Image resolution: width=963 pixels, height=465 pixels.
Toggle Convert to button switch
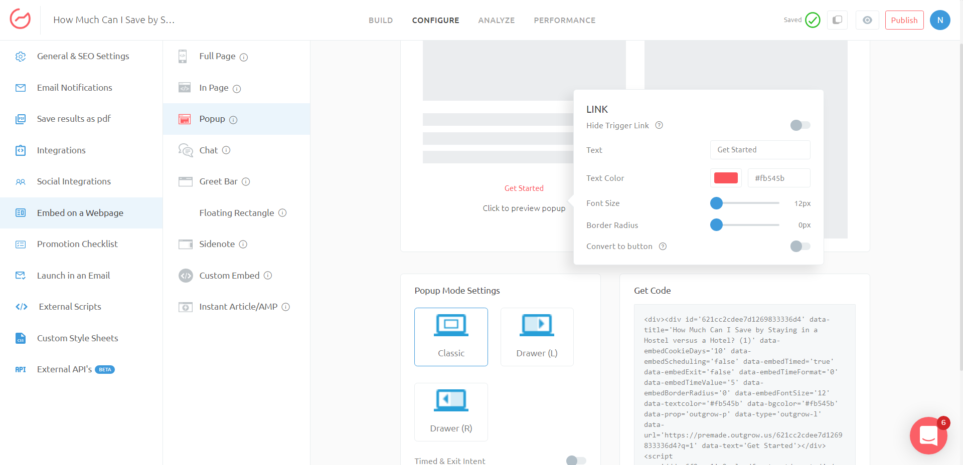tap(800, 246)
